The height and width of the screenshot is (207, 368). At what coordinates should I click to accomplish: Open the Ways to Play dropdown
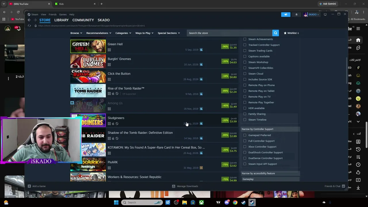pyautogui.click(x=145, y=33)
